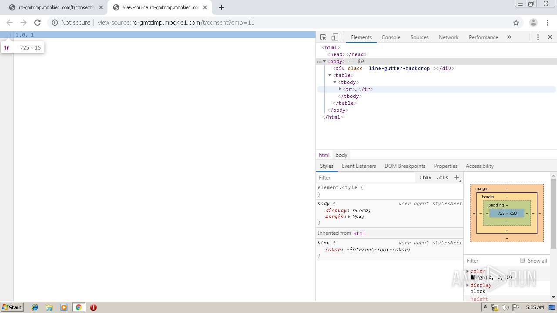This screenshot has height=313, width=557.
Task: Enable the Show all checkbox
Action: click(522, 260)
